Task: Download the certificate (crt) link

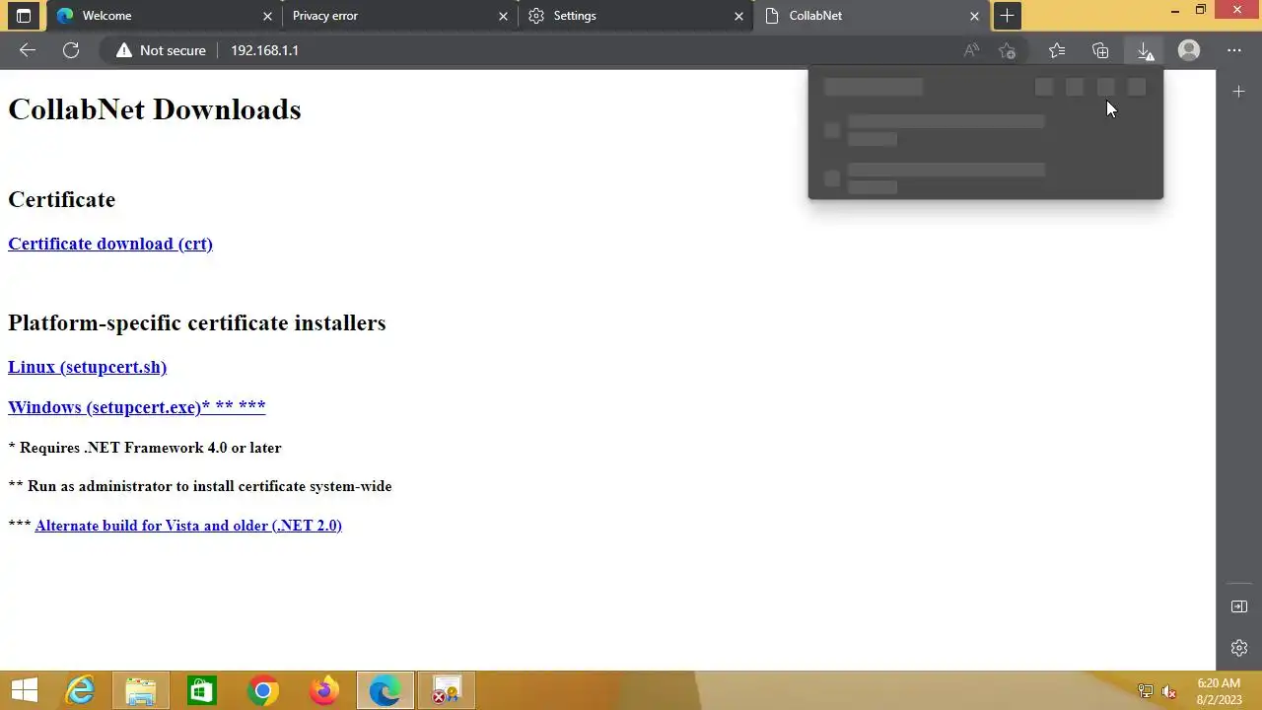Action: coord(110,244)
